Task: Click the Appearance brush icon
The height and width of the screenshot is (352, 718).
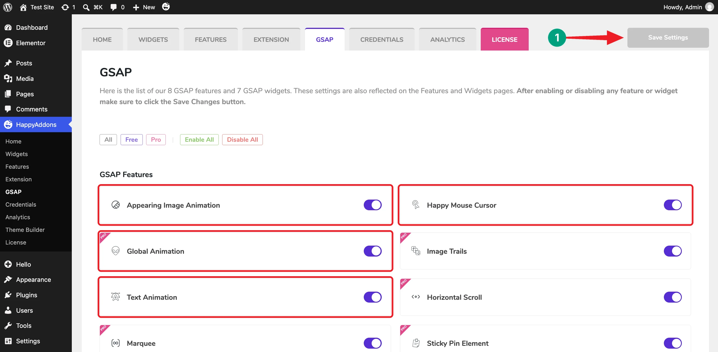Action: tap(8, 279)
